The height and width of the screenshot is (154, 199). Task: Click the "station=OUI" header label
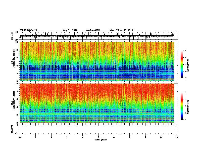click(93, 30)
